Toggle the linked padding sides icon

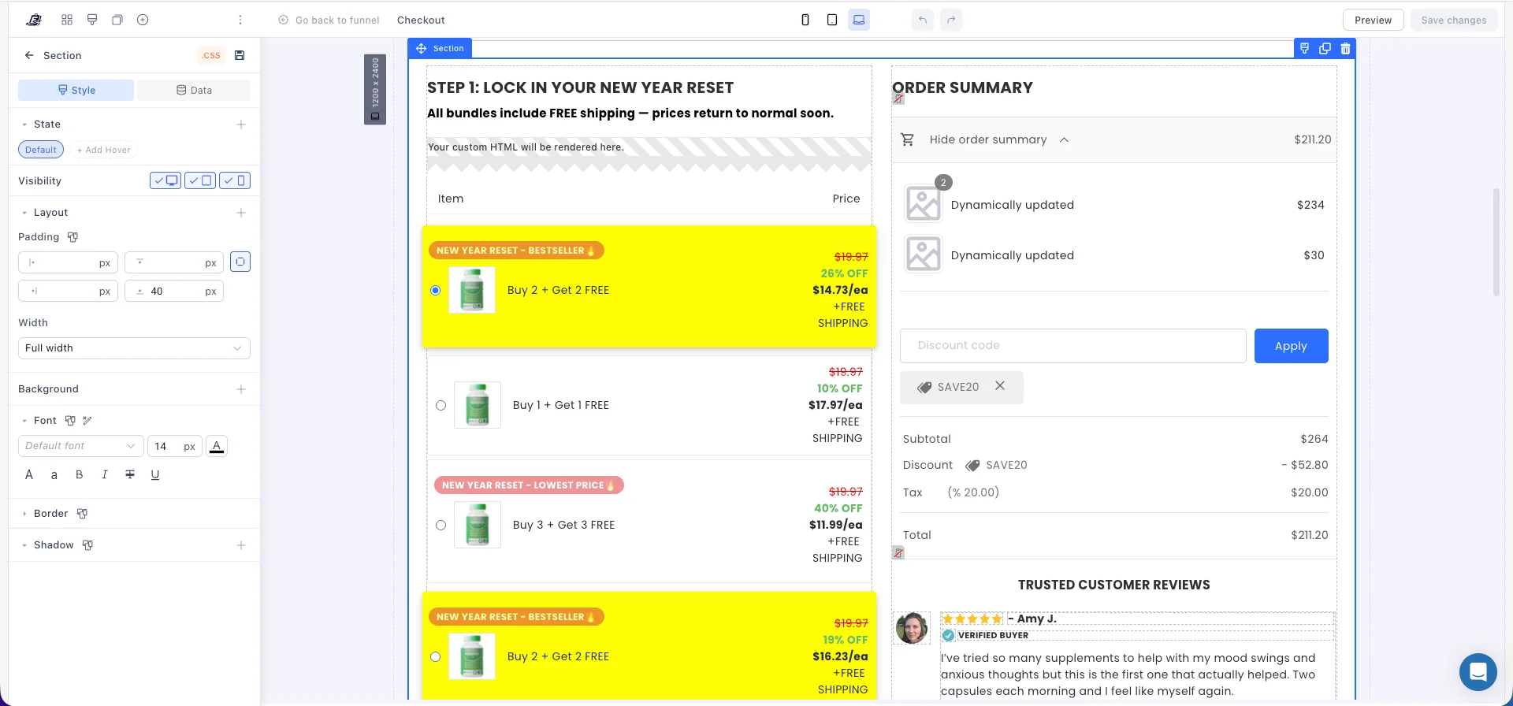click(x=240, y=262)
